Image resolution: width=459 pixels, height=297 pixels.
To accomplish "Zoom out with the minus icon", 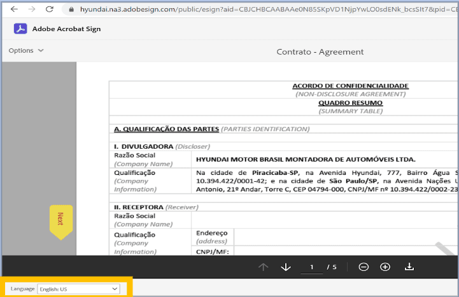I will (364, 267).
